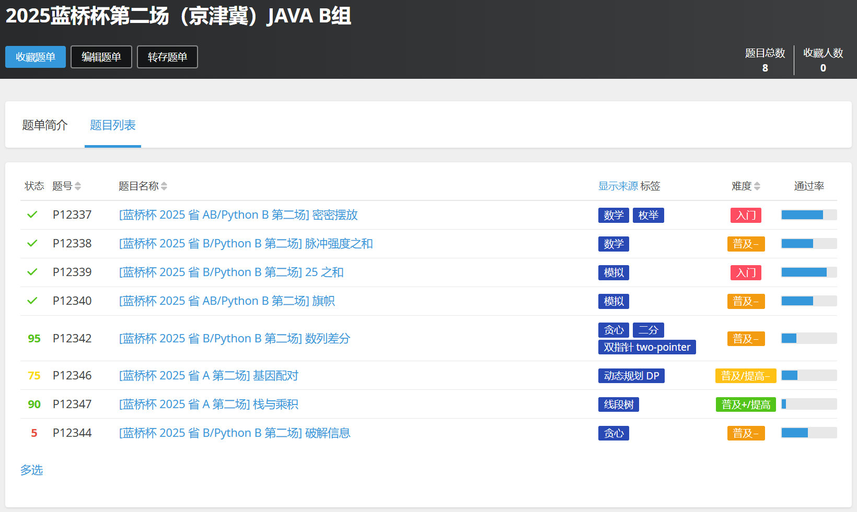Click the 通过率 column header
Image resolution: width=857 pixels, height=512 pixels.
click(809, 186)
